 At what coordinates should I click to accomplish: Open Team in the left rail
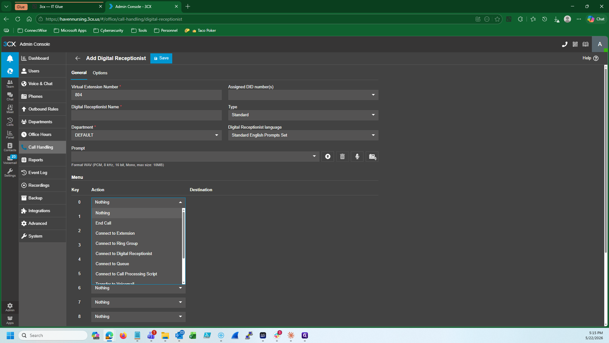coord(10,84)
